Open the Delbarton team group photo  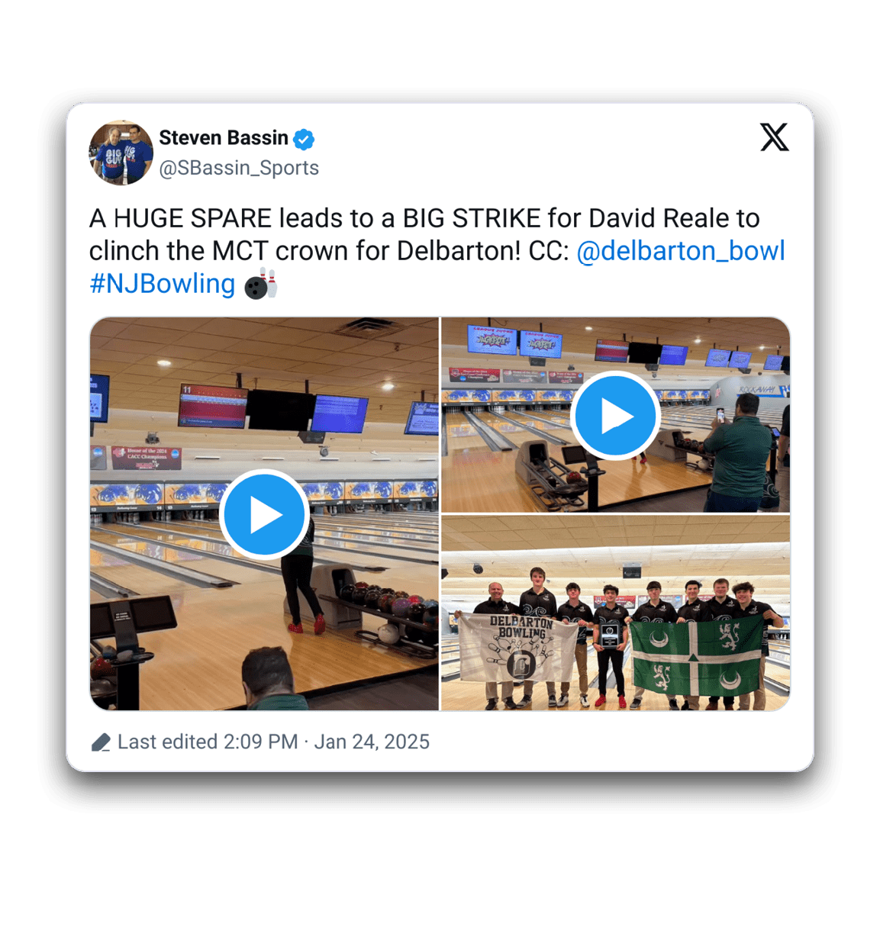(615, 613)
